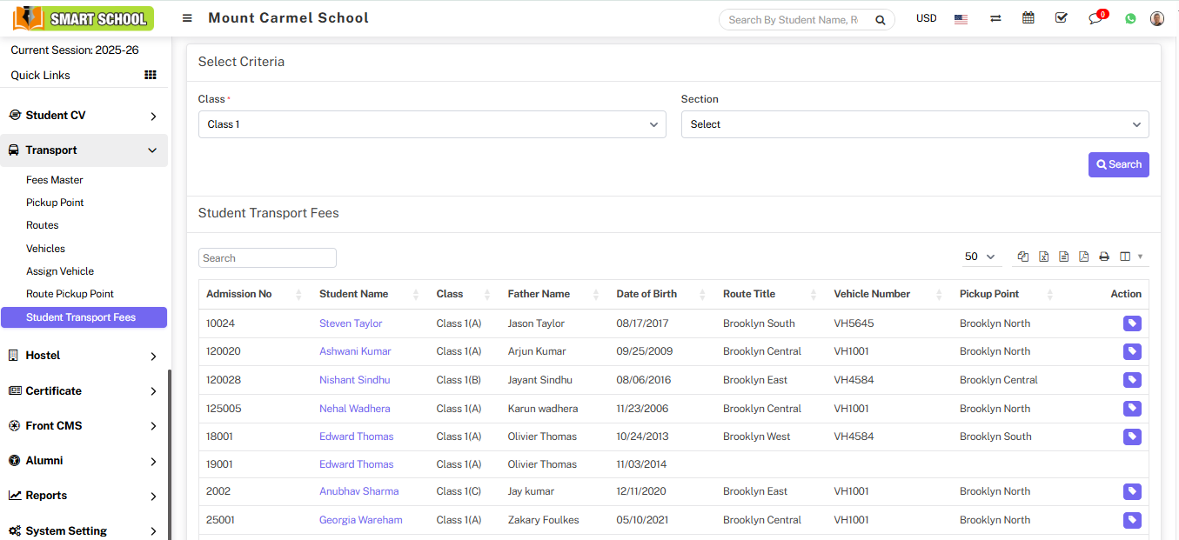
Task: Open the Section select dropdown
Action: [914, 124]
